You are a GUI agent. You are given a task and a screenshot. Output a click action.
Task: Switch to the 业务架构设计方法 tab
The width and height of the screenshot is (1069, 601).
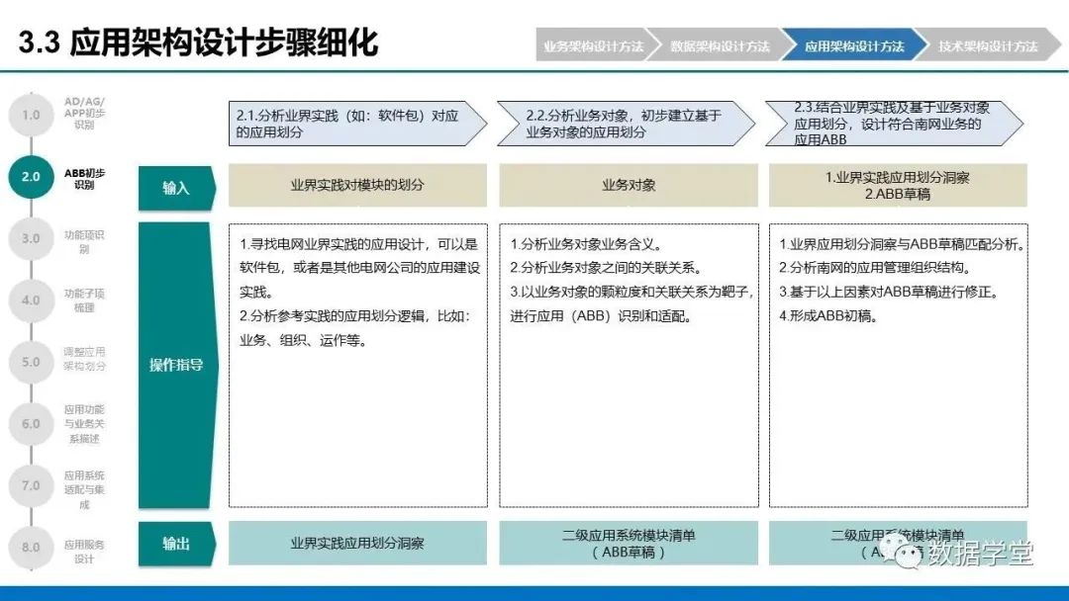595,44
